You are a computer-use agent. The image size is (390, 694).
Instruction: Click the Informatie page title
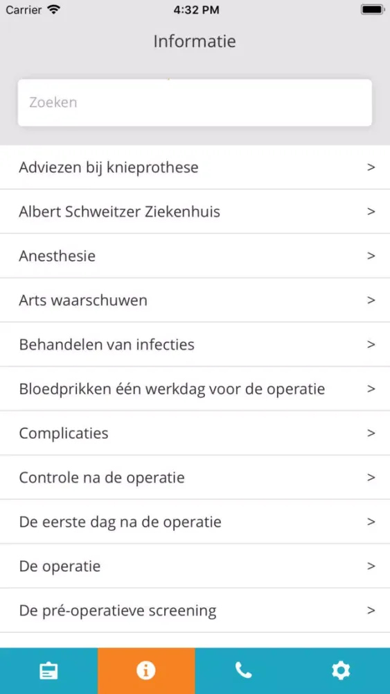pos(195,41)
